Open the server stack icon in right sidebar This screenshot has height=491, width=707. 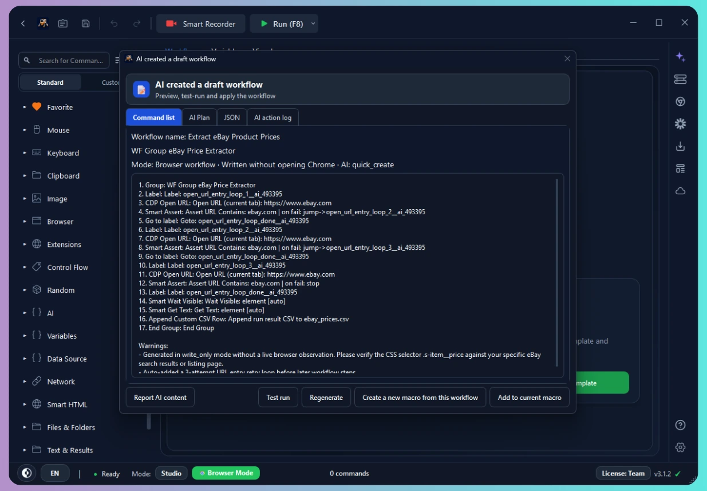pos(680,79)
